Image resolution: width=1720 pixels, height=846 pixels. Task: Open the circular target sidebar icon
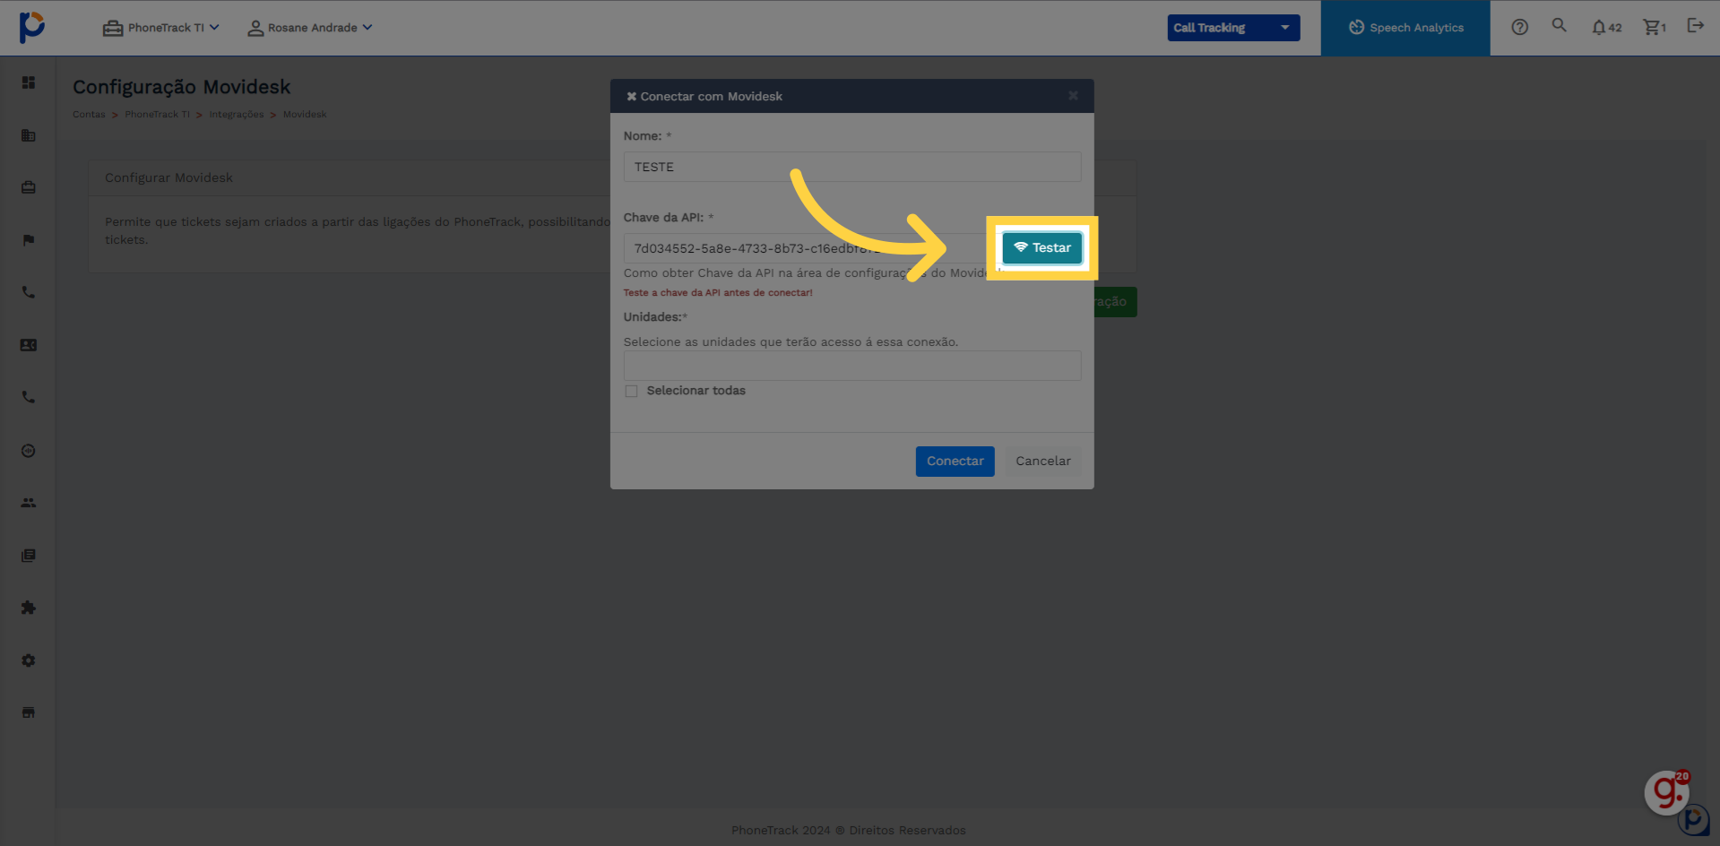[29, 451]
